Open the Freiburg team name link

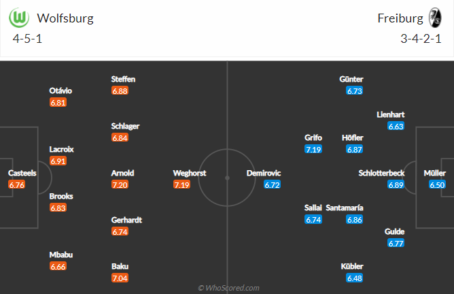point(399,18)
